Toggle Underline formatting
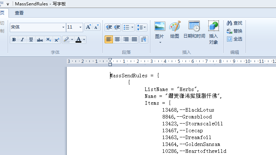Image resolution: width=276 pixels, height=155 pixels. (31, 40)
